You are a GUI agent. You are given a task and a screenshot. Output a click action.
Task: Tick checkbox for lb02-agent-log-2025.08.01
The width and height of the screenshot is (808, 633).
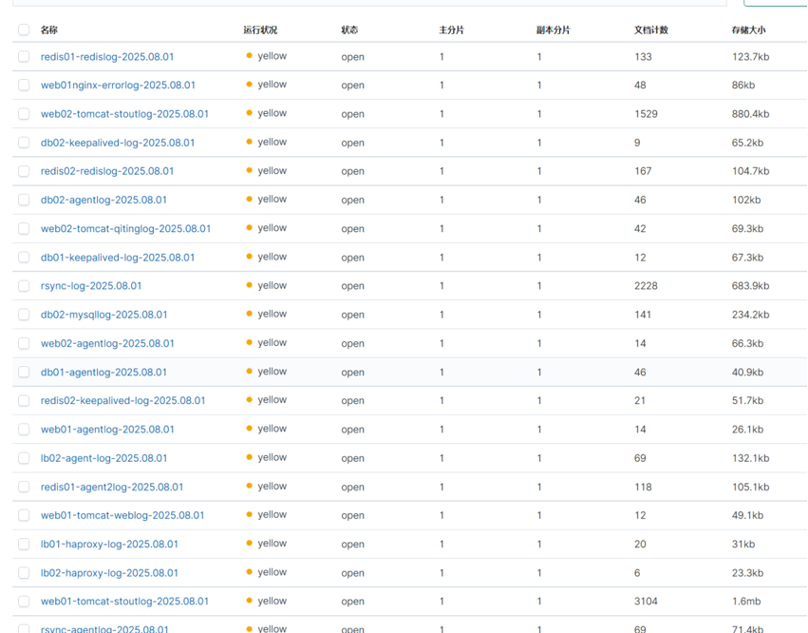coord(24,458)
